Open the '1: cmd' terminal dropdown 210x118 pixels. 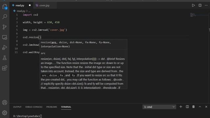pyautogui.click(x=159, y=107)
